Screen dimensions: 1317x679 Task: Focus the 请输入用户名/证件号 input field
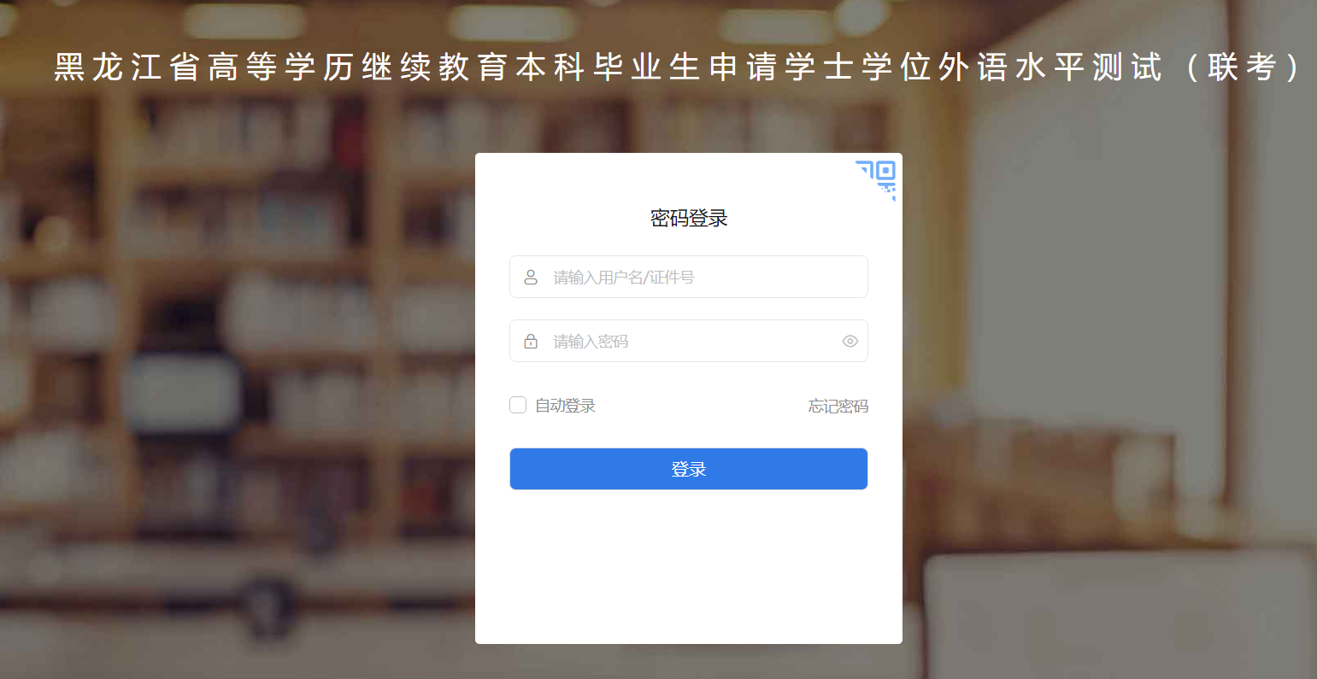coord(689,277)
